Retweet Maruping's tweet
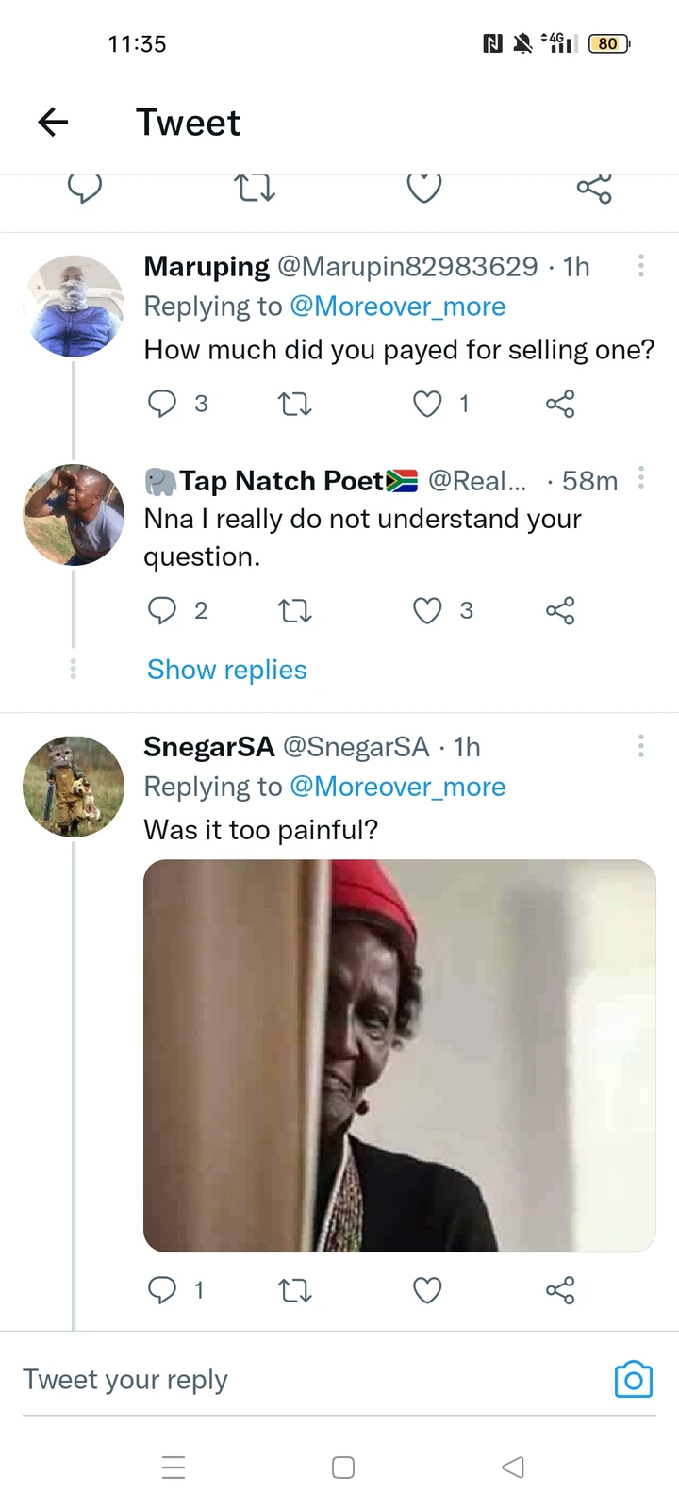 pos(294,405)
